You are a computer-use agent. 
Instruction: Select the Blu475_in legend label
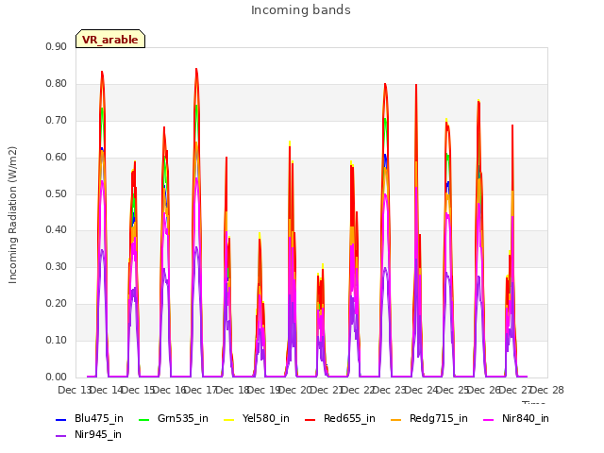(x=99, y=418)
